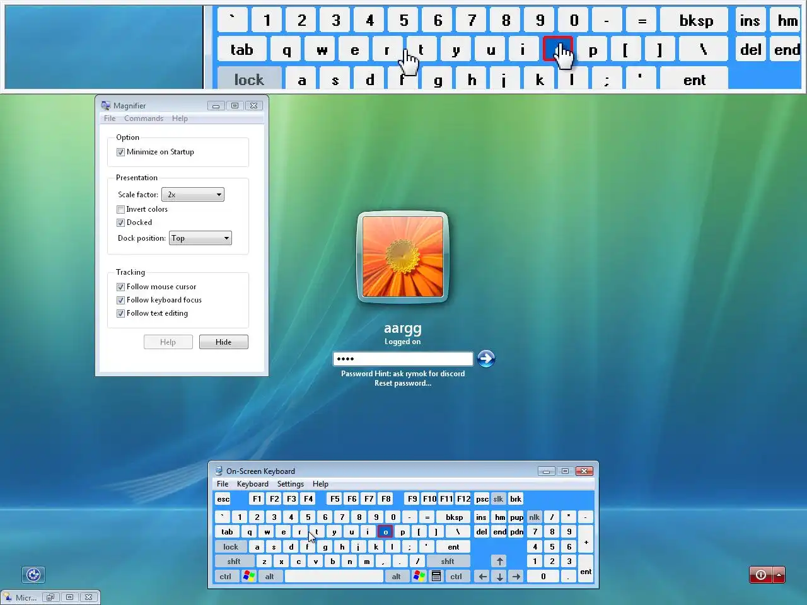Click the F12 function key
807x605 pixels.
[x=463, y=498]
